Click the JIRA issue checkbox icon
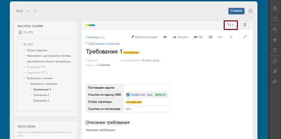281x139 pixels. 128,95
